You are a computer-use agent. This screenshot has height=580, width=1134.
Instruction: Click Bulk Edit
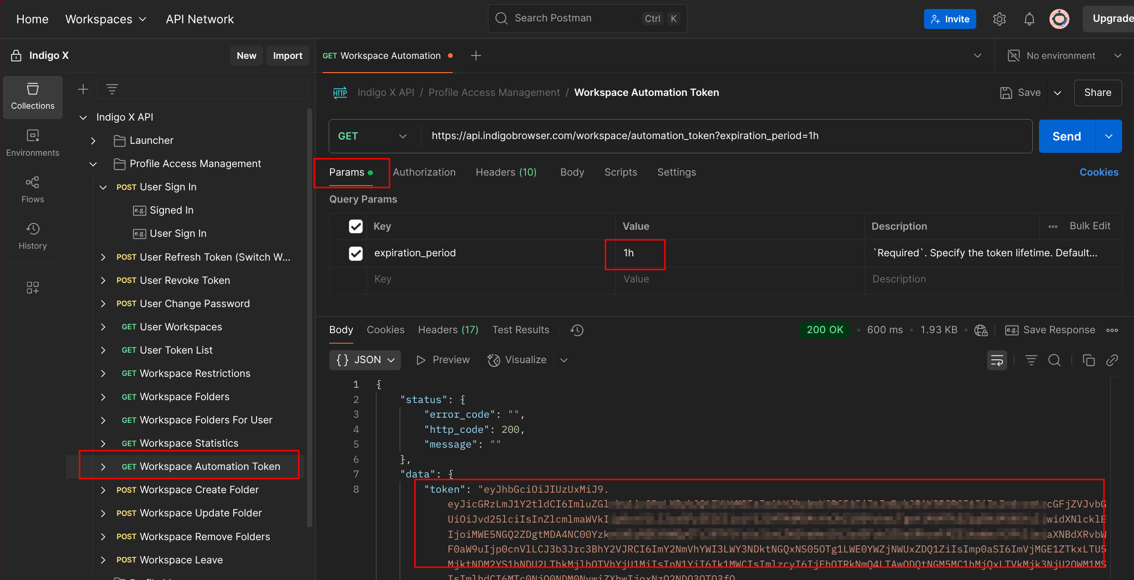(1089, 226)
